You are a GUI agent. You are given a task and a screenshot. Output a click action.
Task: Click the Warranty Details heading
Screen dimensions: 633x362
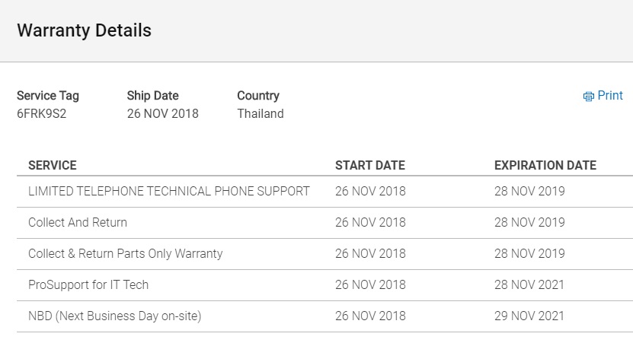(x=84, y=30)
